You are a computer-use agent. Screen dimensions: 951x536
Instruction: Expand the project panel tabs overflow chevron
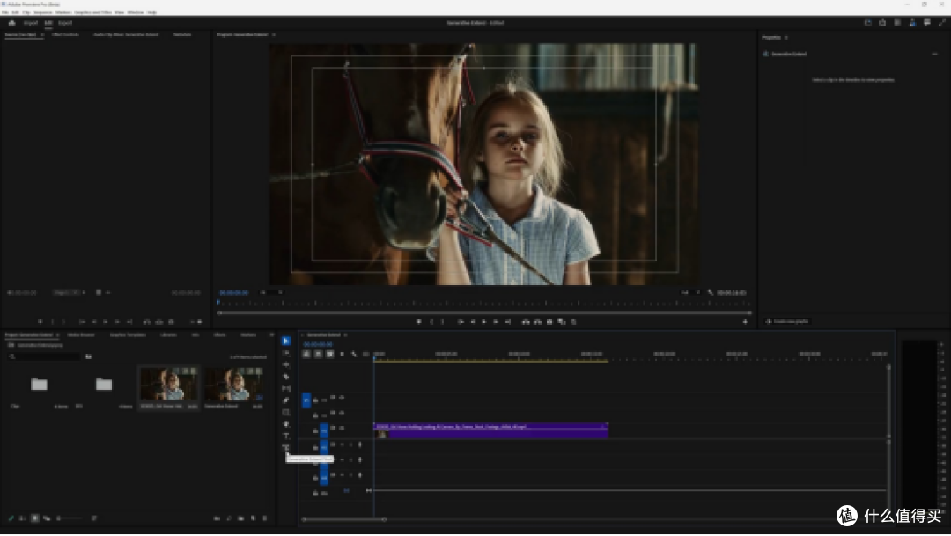click(272, 334)
